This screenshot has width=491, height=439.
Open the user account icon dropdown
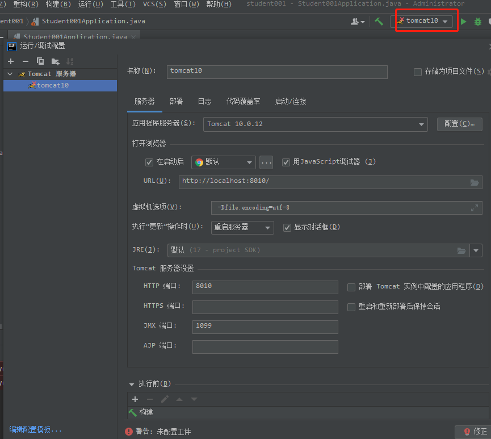pos(358,22)
